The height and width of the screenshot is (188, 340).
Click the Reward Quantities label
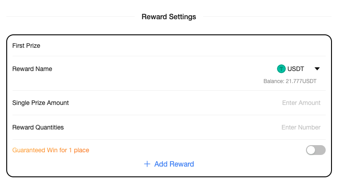(38, 127)
